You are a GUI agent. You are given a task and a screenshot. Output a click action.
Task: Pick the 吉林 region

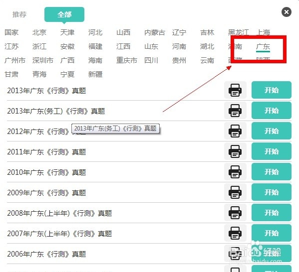click(x=207, y=32)
